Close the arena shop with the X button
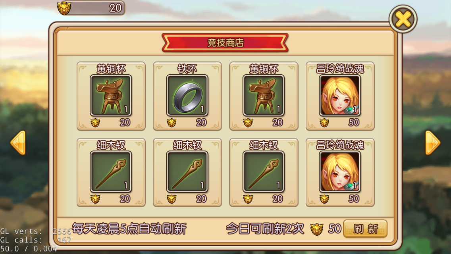This screenshot has width=451, height=254. point(403,19)
